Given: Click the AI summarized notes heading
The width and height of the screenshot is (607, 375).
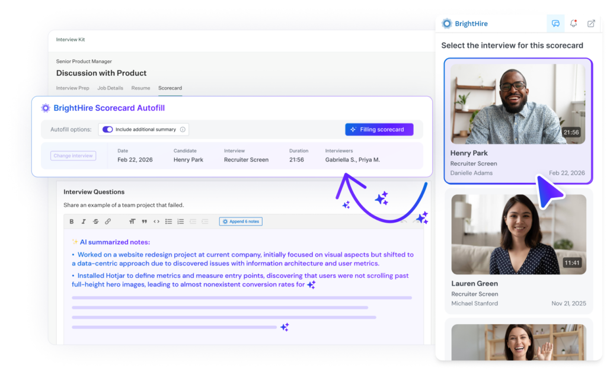Looking at the screenshot, I should pyautogui.click(x=114, y=242).
